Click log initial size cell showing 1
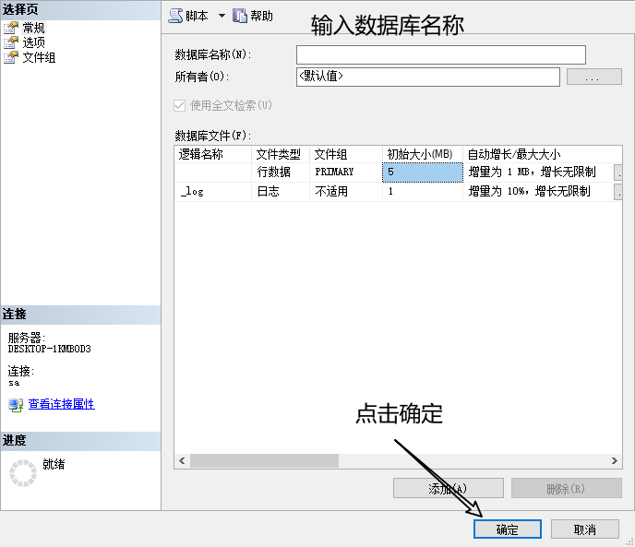 click(x=423, y=192)
